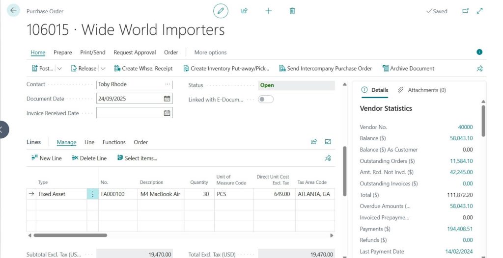Expand the Release dropdown arrow
This screenshot has height=258, width=503.
point(103,69)
